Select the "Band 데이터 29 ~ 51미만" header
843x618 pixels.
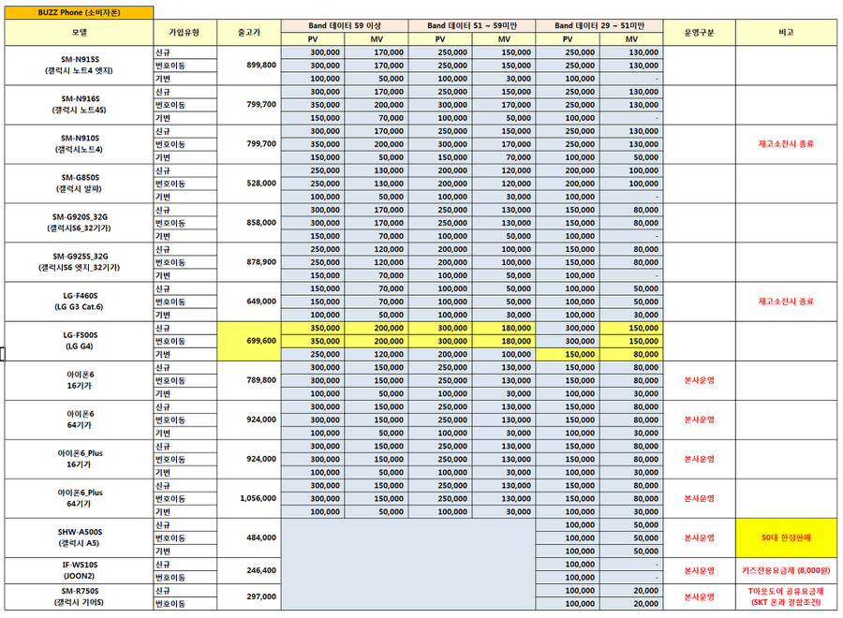point(599,26)
